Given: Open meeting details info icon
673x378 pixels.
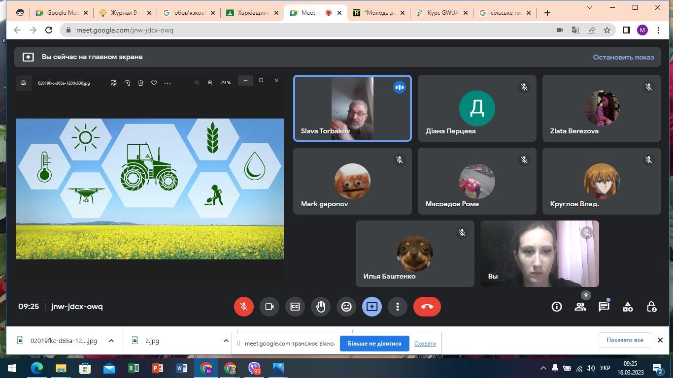Looking at the screenshot, I should coord(557,307).
